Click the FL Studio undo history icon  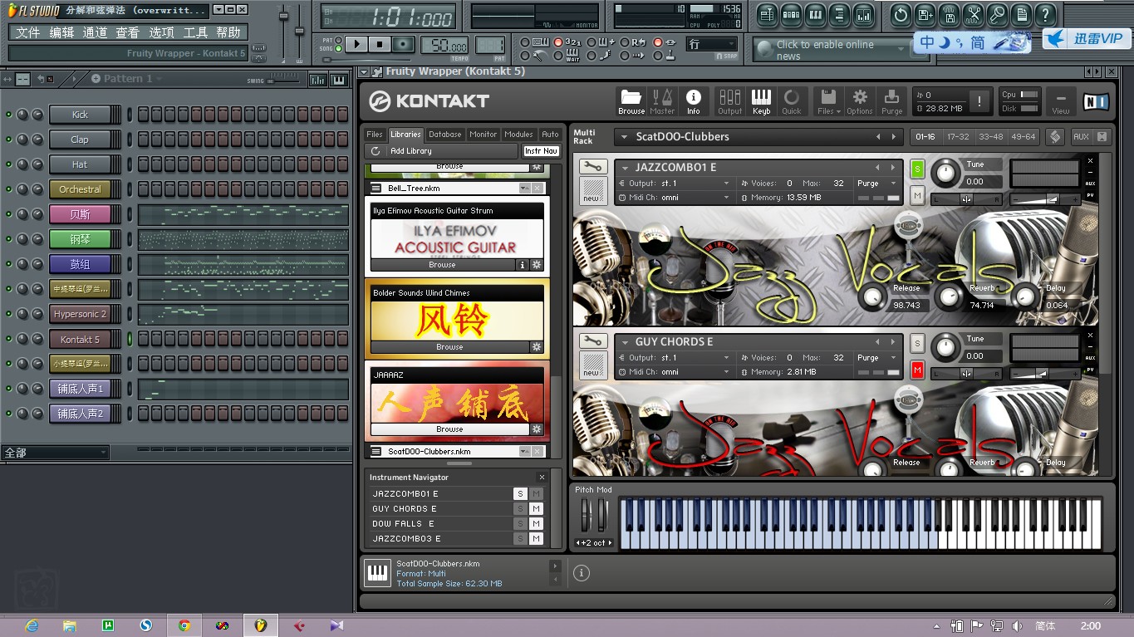point(901,14)
